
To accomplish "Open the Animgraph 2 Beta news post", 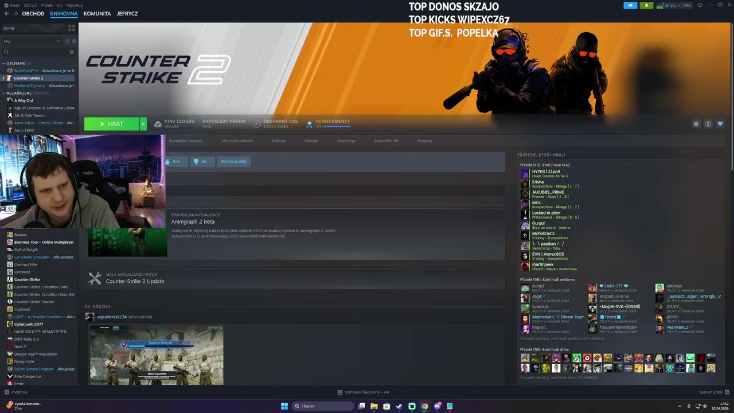I will tap(193, 221).
